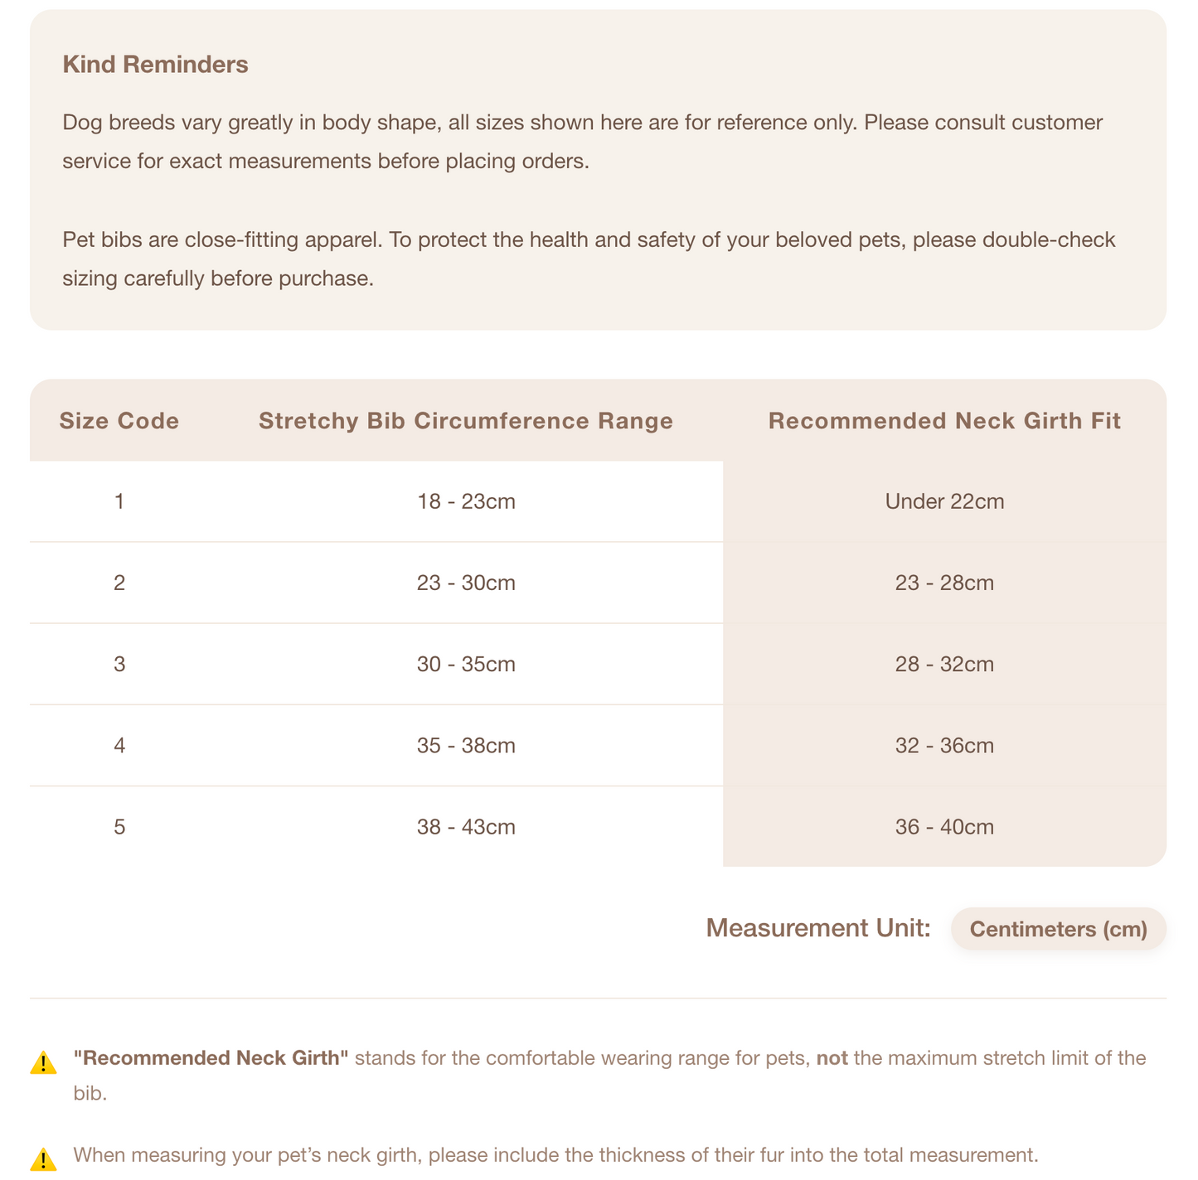
Task: Click the Stretchy Bib Circumference Range header
Action: [466, 421]
